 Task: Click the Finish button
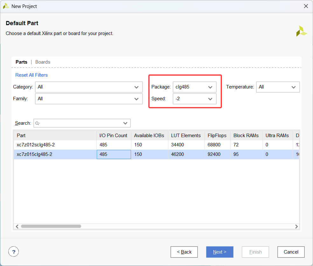pos(255,252)
